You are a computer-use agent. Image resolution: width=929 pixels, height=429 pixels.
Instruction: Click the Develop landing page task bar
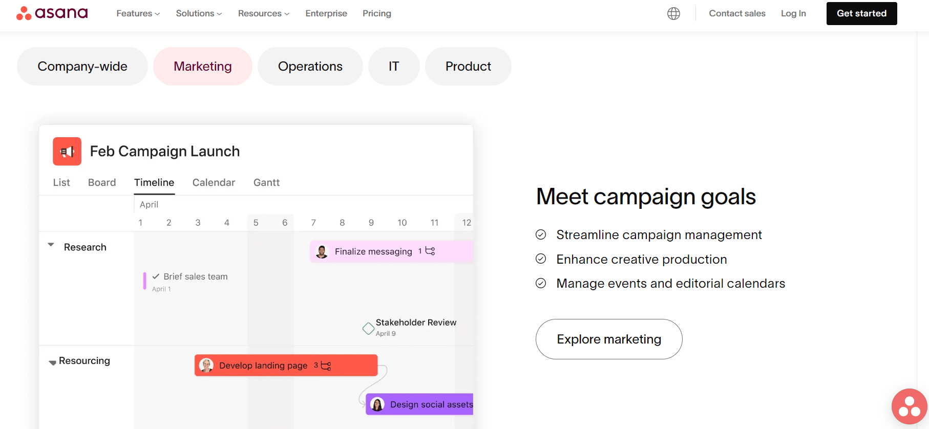[x=286, y=365]
